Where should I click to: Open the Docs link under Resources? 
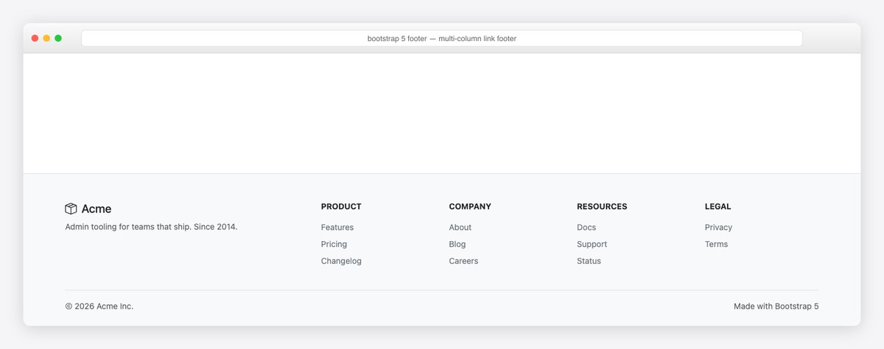coord(586,227)
